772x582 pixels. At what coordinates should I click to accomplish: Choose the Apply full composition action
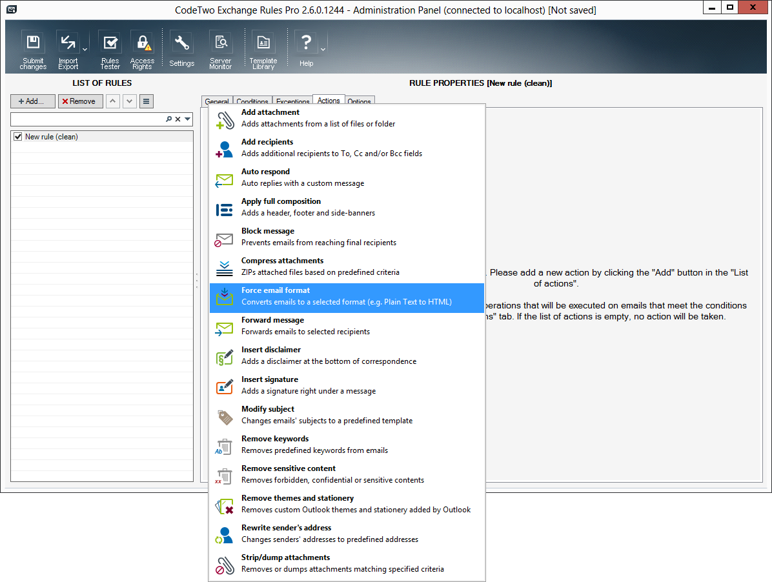click(347, 207)
